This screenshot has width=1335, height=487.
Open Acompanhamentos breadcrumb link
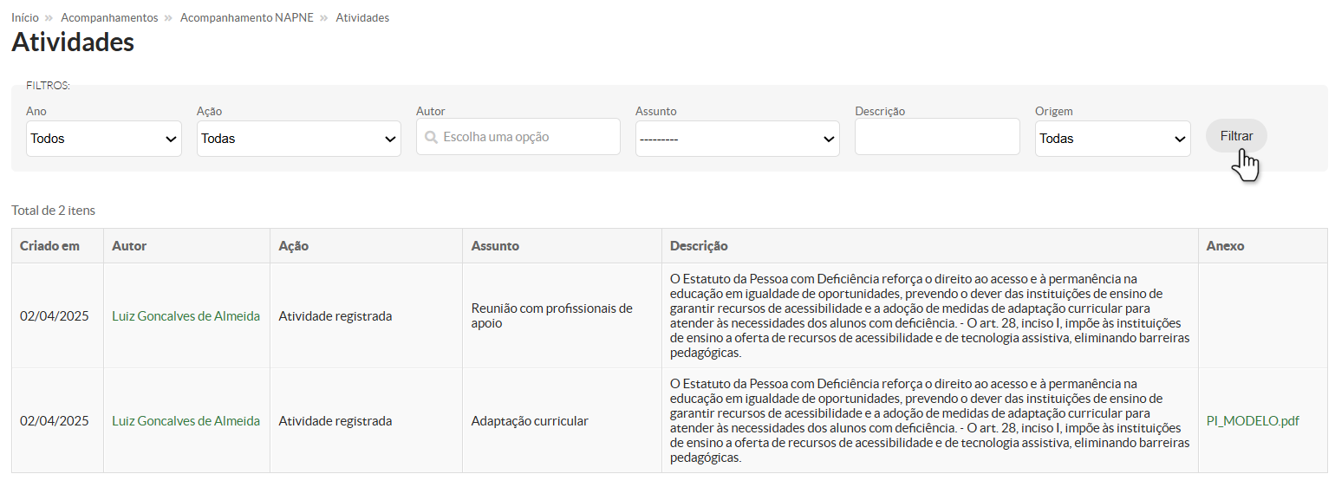click(109, 17)
